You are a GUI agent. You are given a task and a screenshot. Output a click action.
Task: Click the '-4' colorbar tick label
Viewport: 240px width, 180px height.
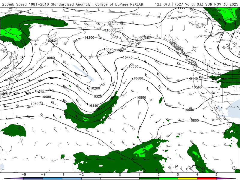(43, 175)
